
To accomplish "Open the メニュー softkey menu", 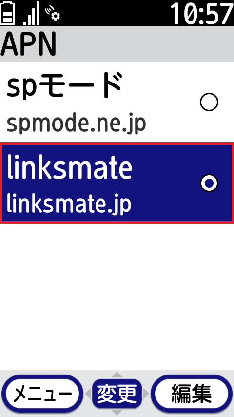I will coord(41,394).
